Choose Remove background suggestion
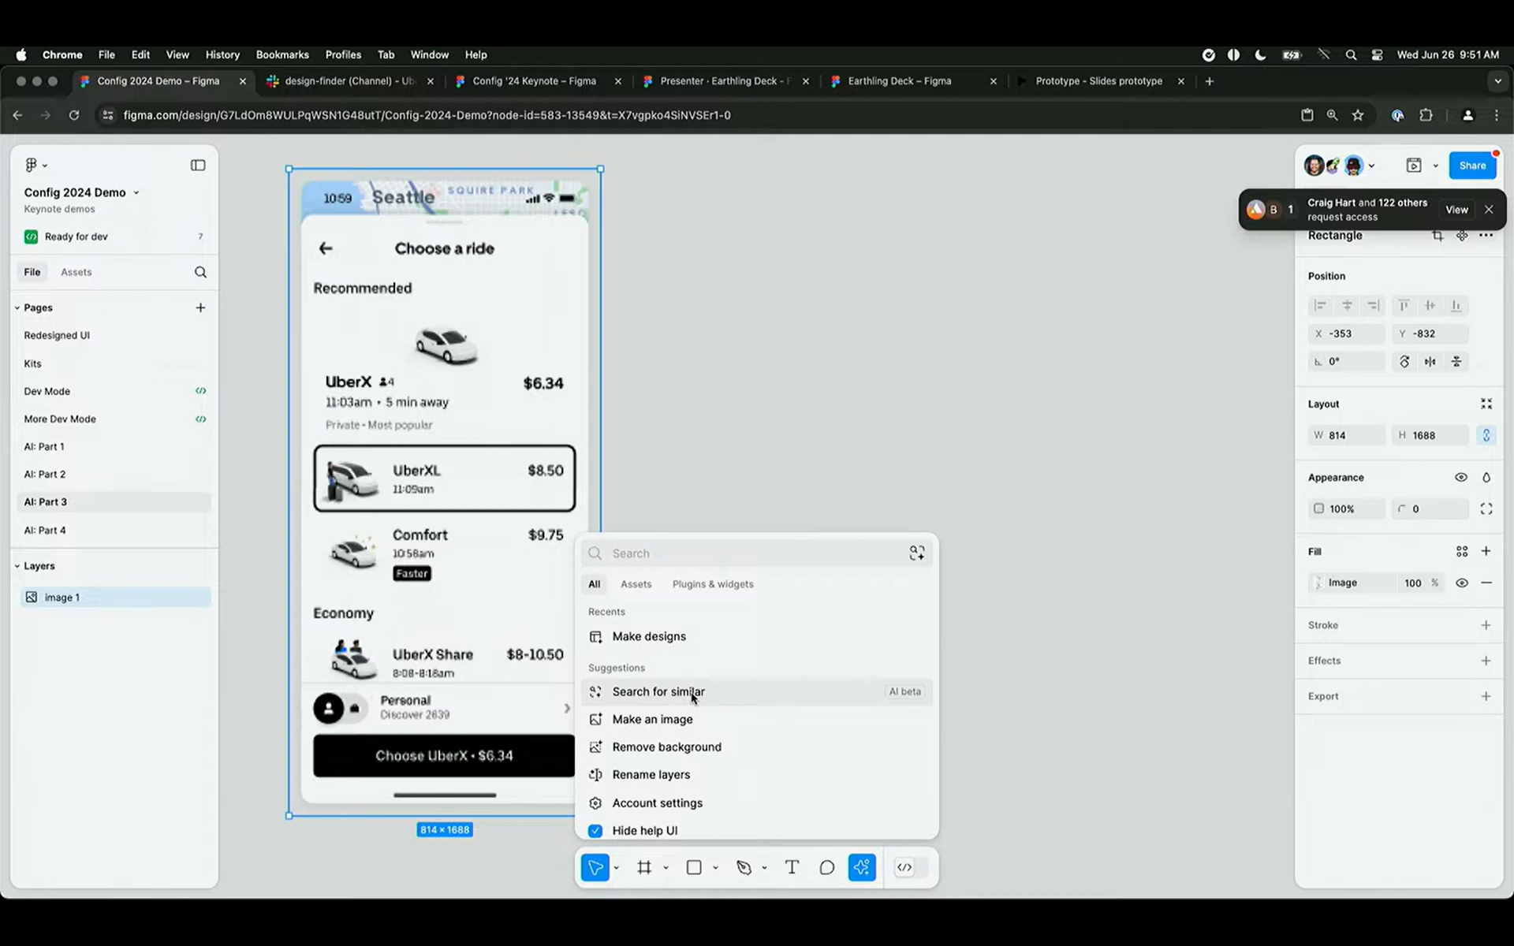The image size is (1514, 946). point(666,747)
